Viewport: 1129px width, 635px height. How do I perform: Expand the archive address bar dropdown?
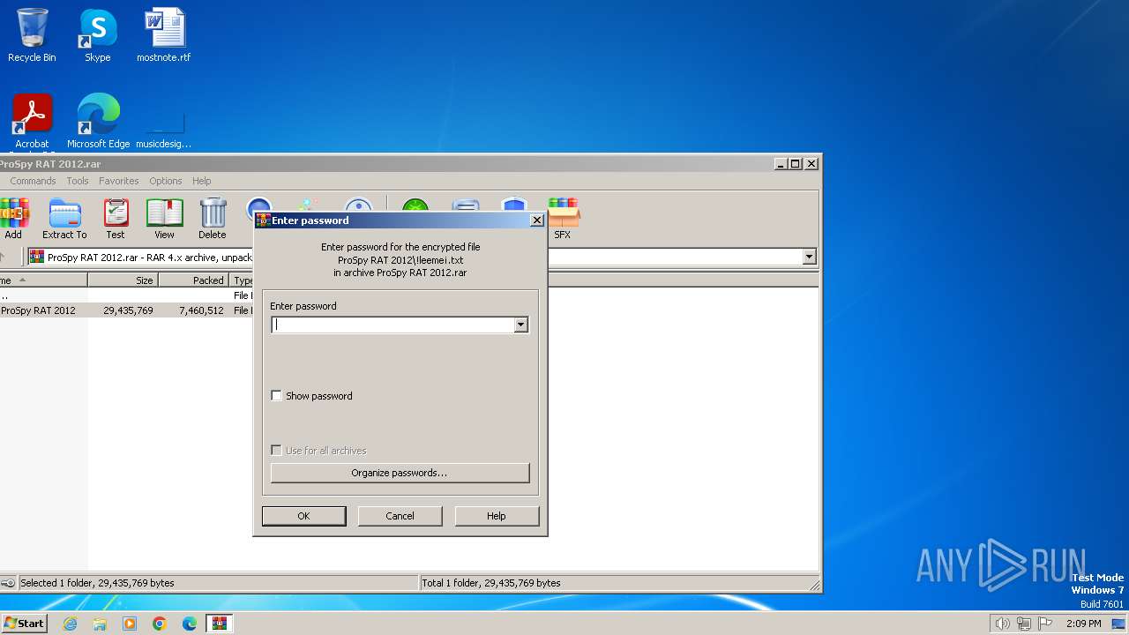click(809, 257)
